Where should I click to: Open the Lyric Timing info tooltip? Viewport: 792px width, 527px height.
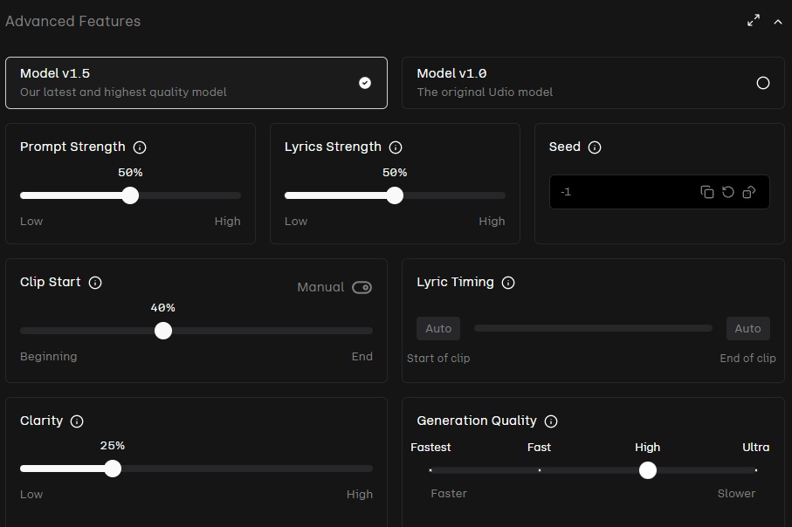pos(508,283)
